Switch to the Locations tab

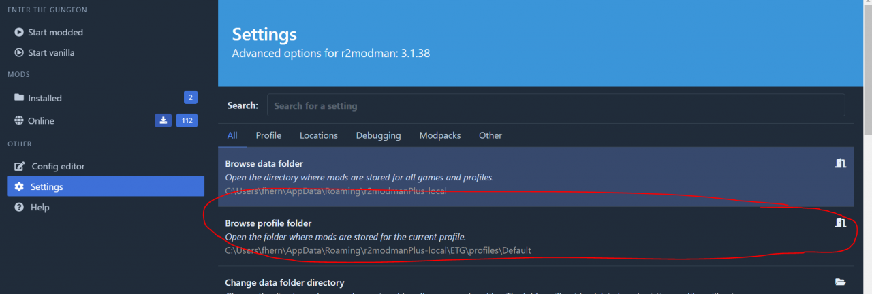[x=318, y=135]
